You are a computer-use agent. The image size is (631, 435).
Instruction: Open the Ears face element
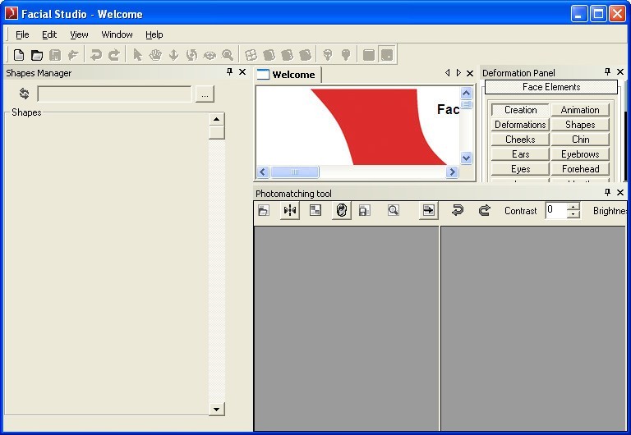[x=520, y=154]
